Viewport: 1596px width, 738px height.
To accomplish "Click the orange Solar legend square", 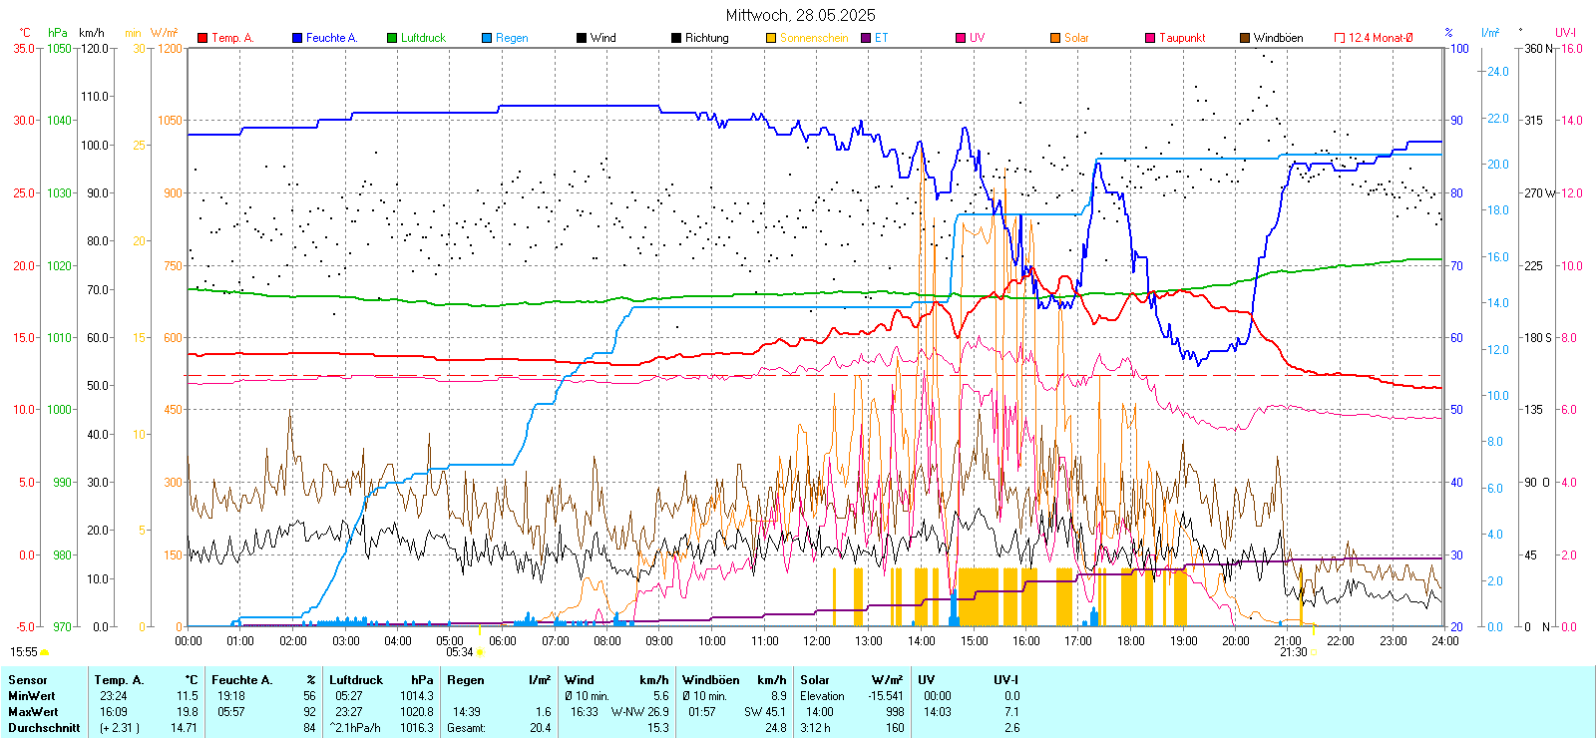I will (1055, 38).
